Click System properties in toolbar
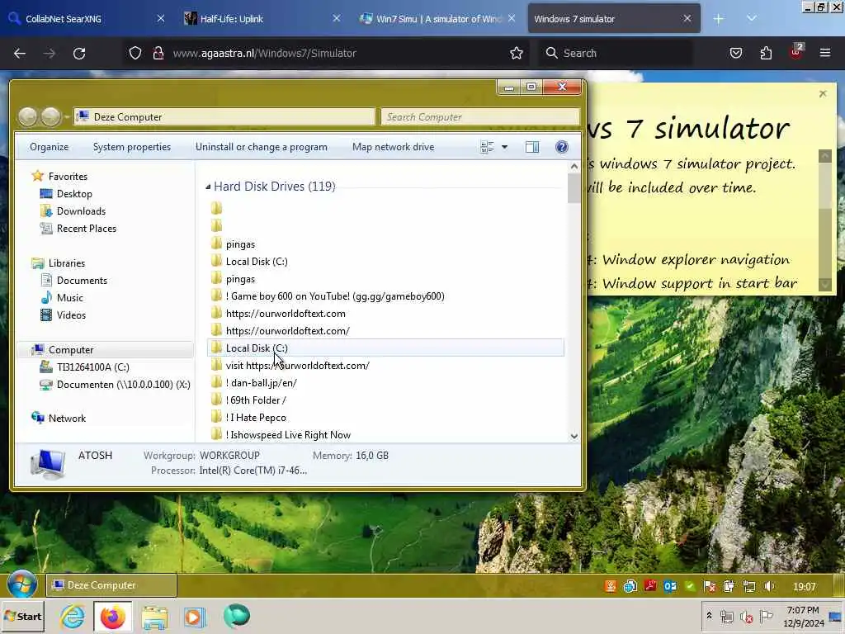 coord(131,147)
